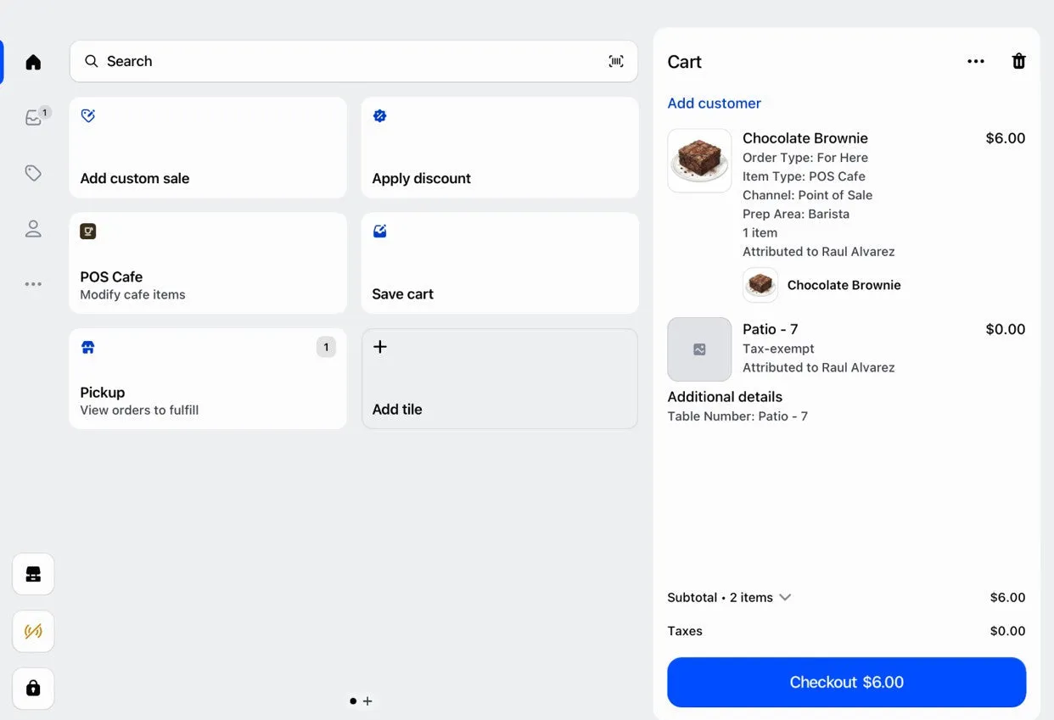Click the POS Cafe app icon
Screen dimensions: 1054x720
coord(87,231)
